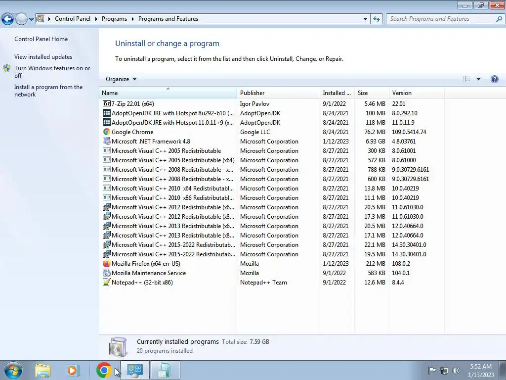Click the network tray icon
Viewport: 506px width, 380px height.
[x=444, y=370]
